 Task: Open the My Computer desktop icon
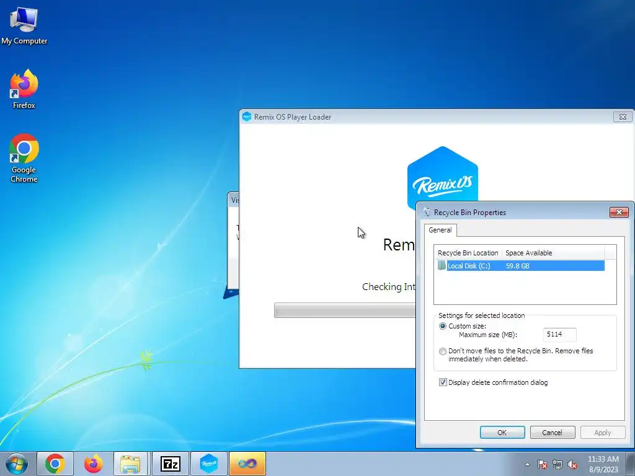point(24,25)
